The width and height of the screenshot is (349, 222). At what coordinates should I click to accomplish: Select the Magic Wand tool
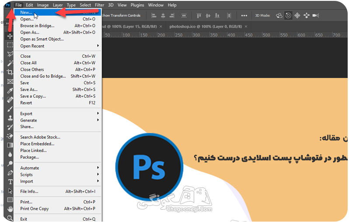10,63
